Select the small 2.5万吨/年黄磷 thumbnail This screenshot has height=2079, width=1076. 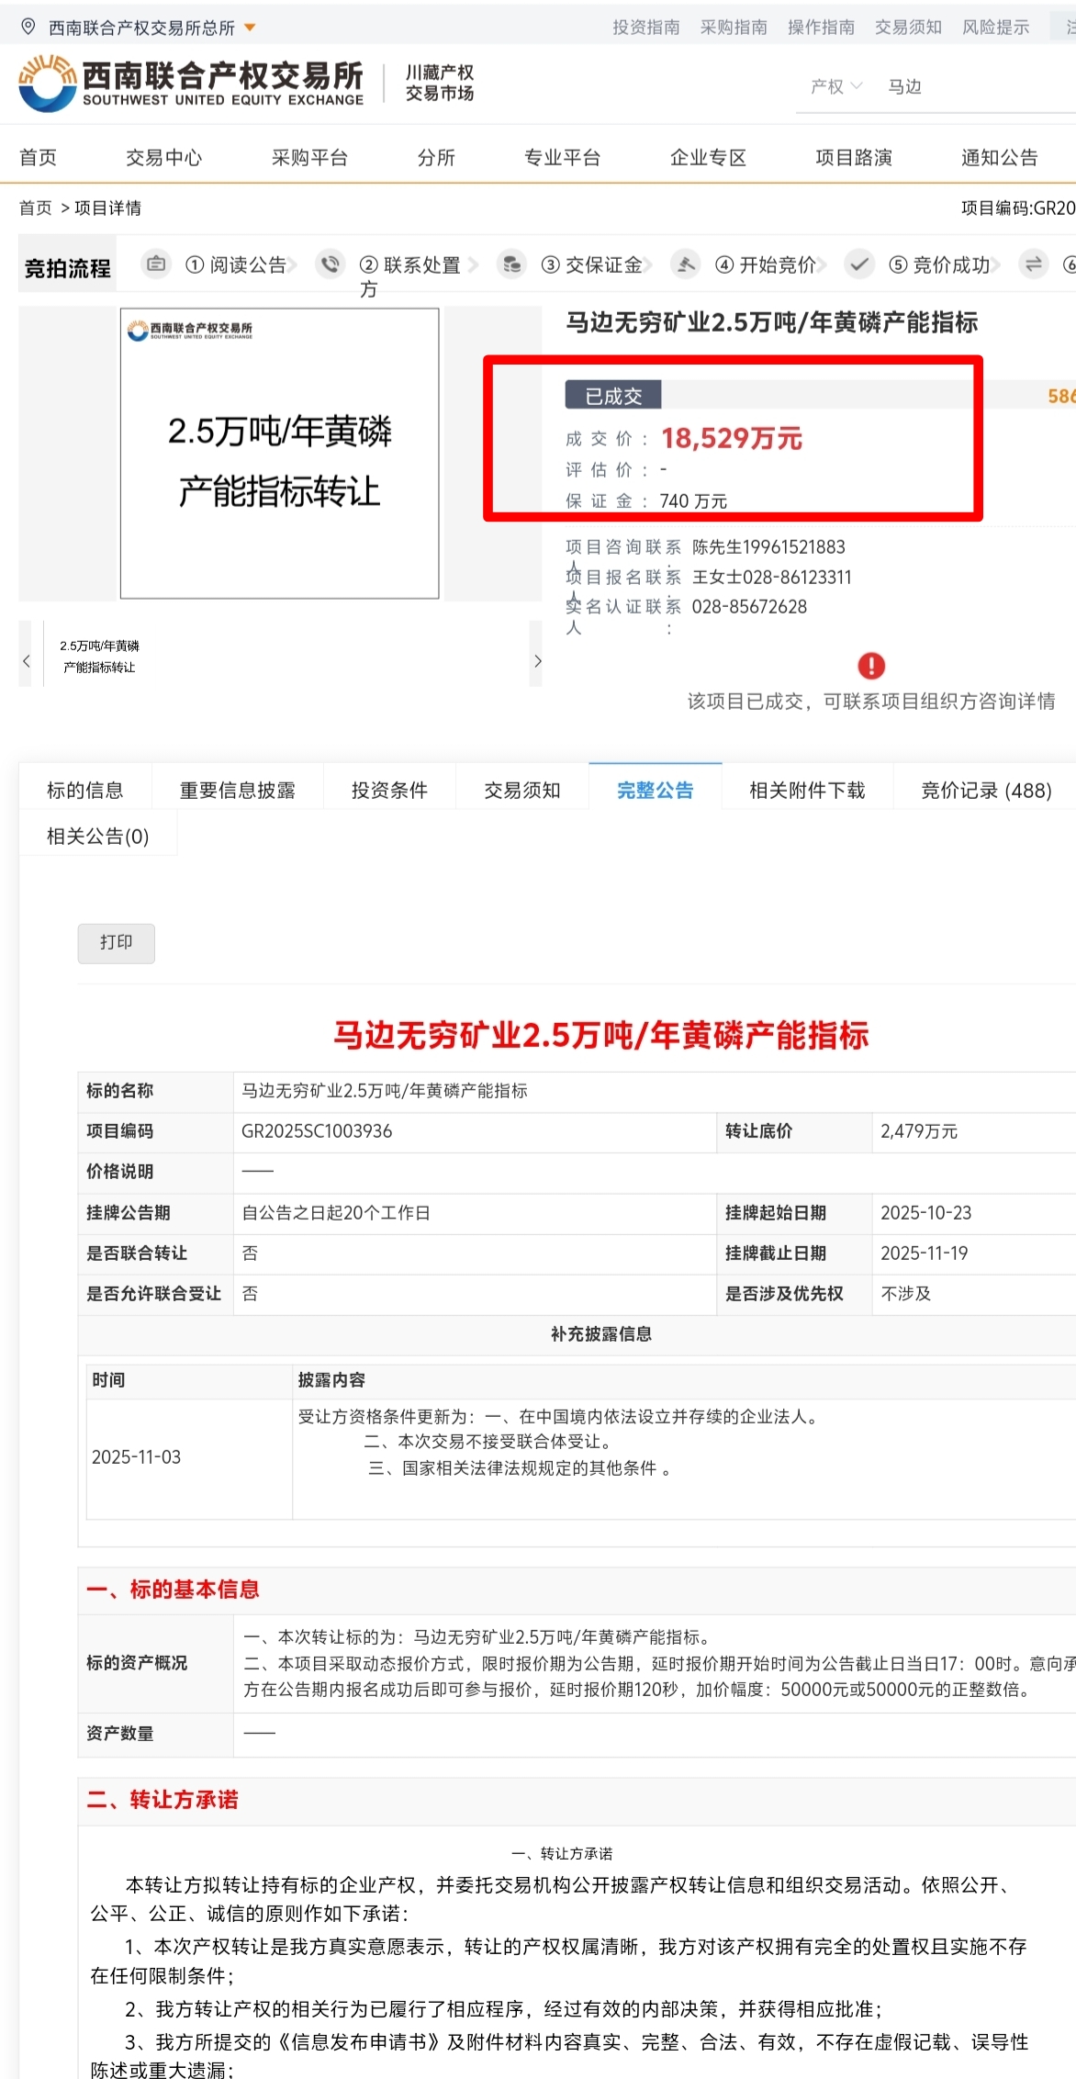click(x=99, y=656)
